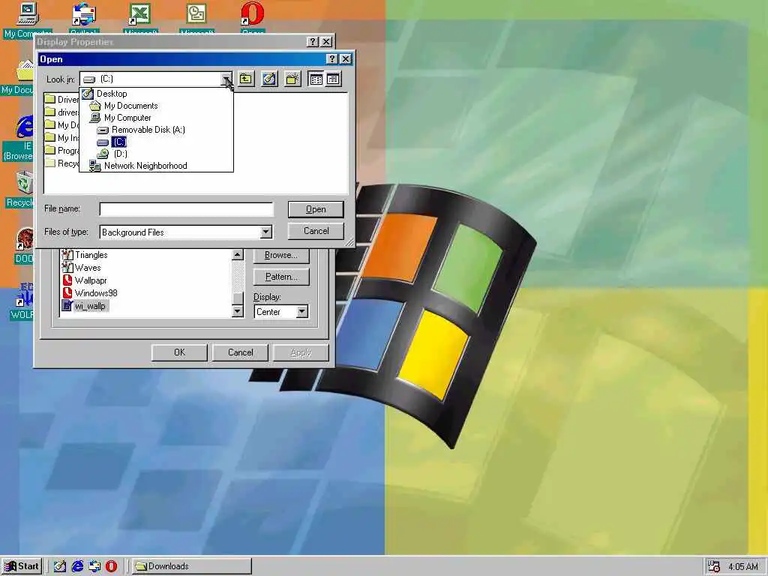
Task: Click Show Desktop quick launch icon
Action: point(60,566)
